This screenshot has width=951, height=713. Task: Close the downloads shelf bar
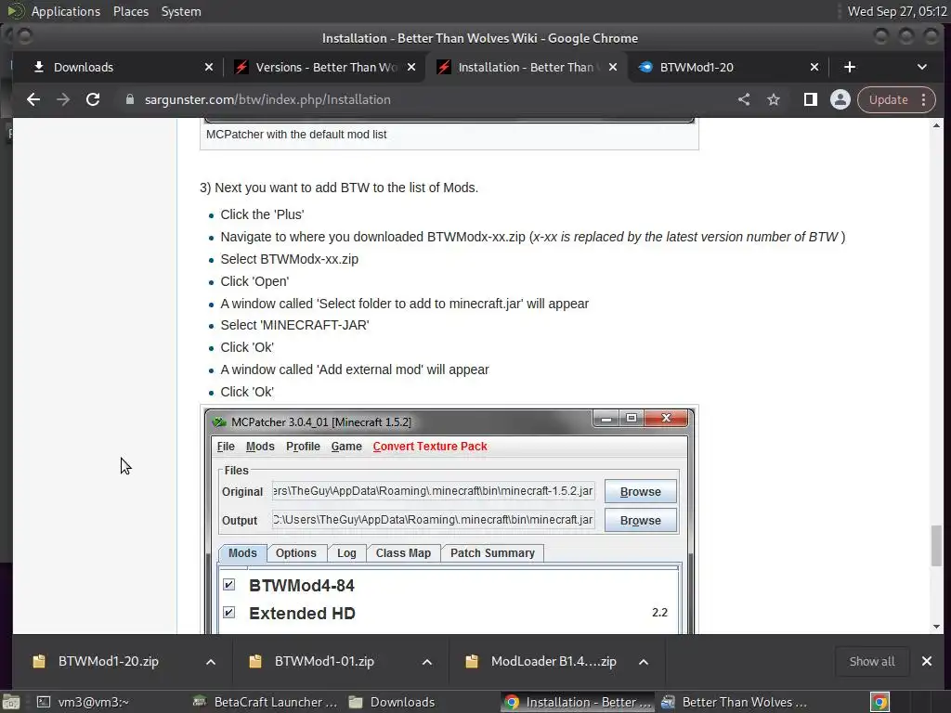pyautogui.click(x=927, y=661)
